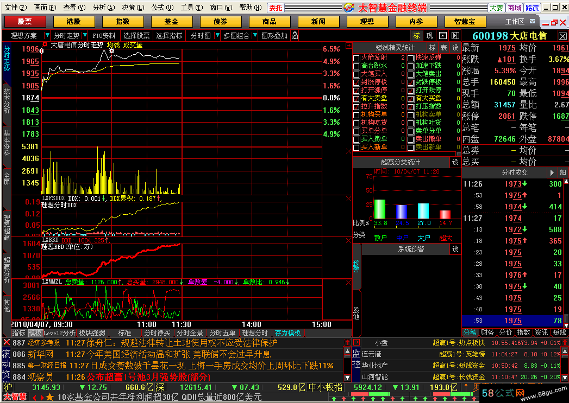Enable the 火箭发射 checkbox
Screen dimensions: 569x403
coord(357,58)
